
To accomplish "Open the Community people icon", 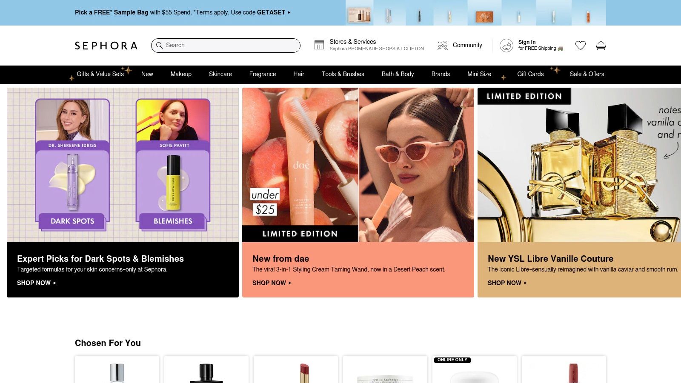I will (443, 46).
